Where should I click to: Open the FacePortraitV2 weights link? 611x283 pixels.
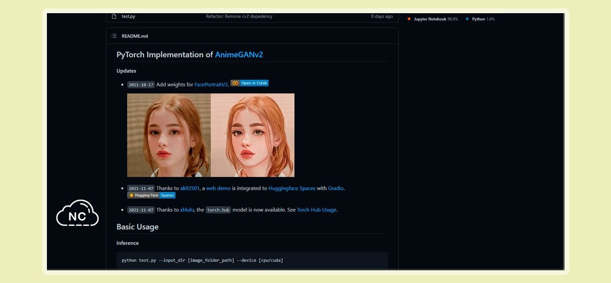pos(211,84)
